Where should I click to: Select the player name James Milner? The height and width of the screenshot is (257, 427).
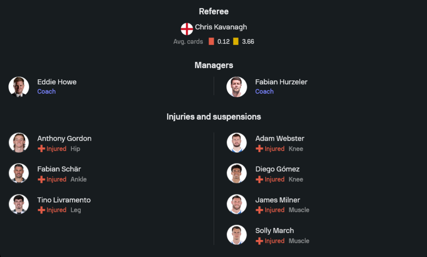click(x=278, y=200)
